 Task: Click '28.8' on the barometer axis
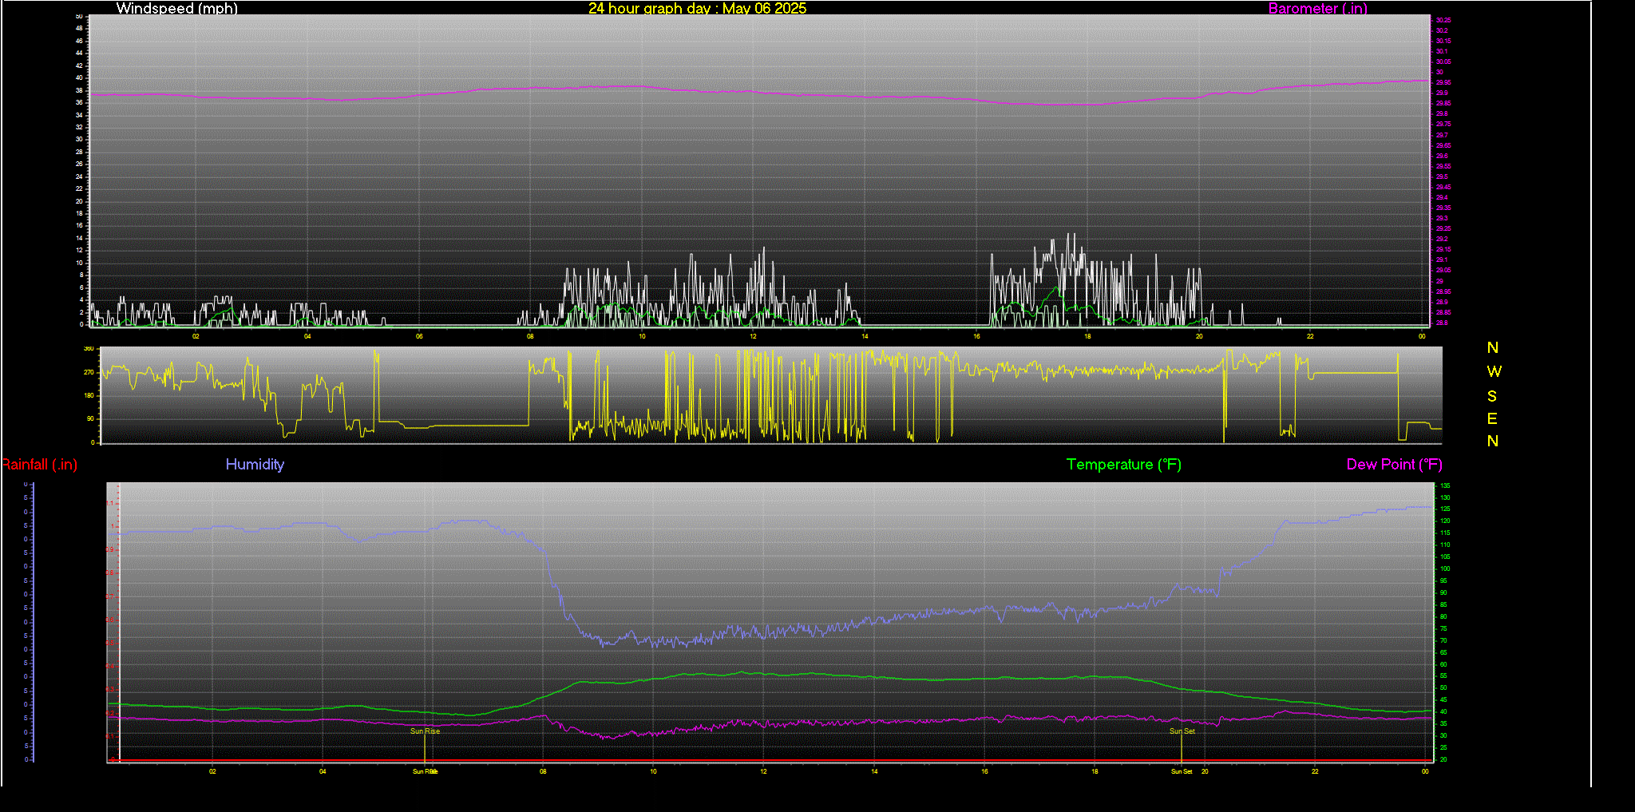(1442, 323)
